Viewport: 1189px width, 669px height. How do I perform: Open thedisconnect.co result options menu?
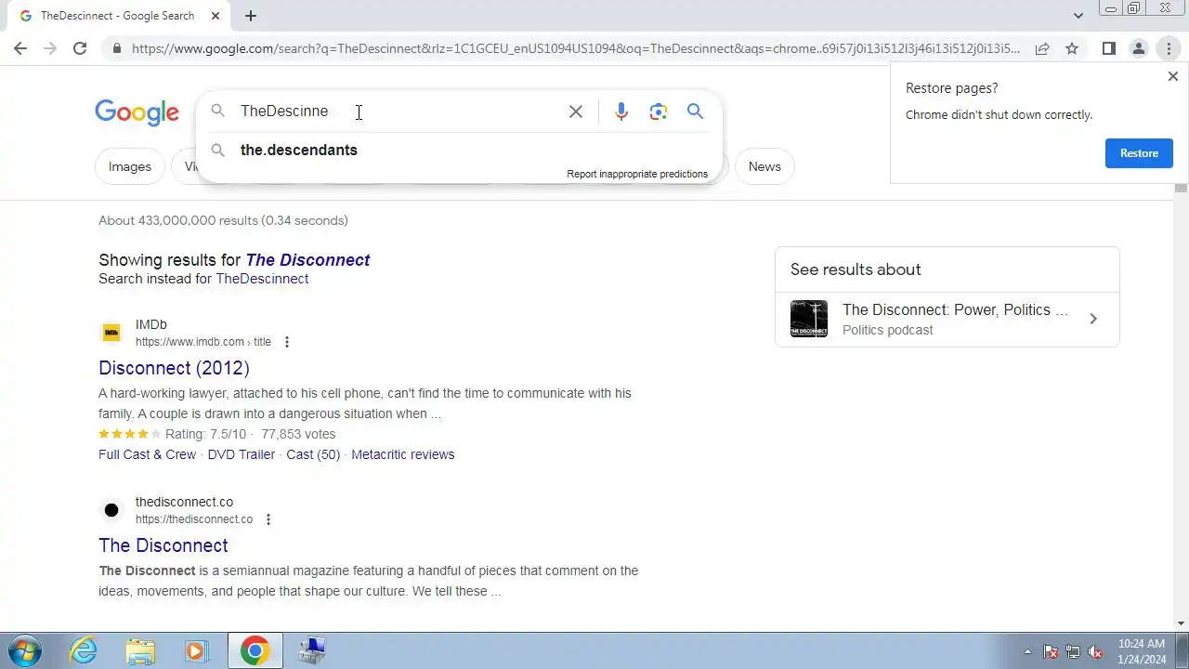click(268, 519)
